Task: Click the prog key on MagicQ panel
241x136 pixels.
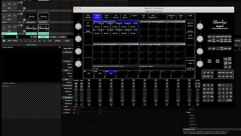Action: pos(209,37)
